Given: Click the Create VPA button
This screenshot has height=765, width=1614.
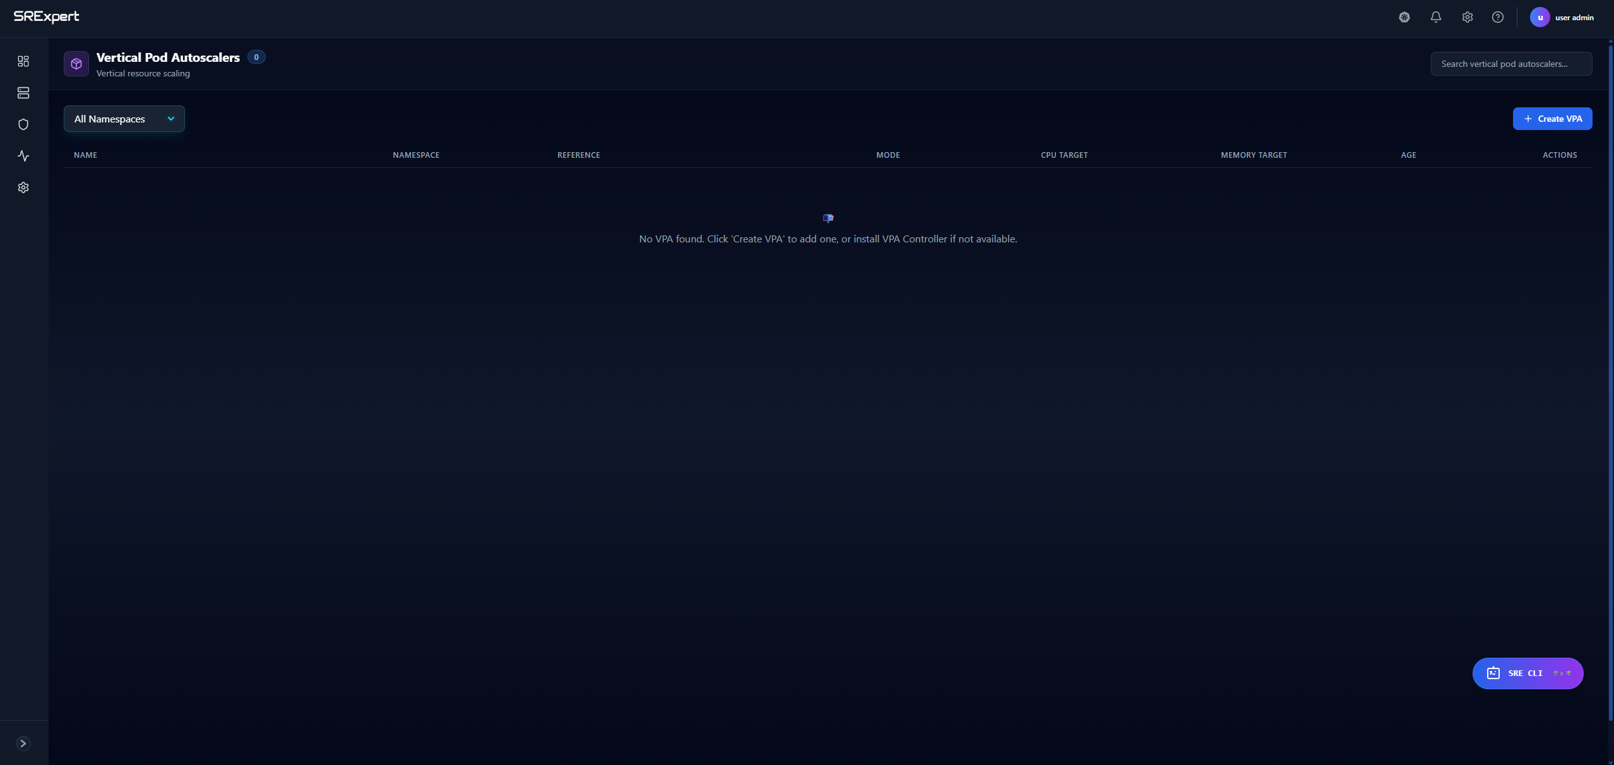Looking at the screenshot, I should (x=1552, y=119).
